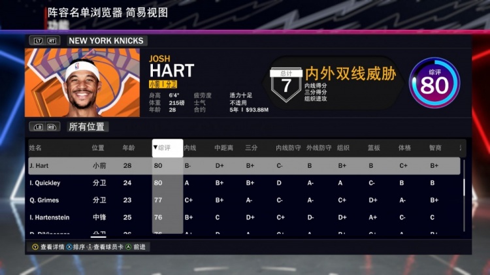Click the RB bumper icon

tap(52, 127)
